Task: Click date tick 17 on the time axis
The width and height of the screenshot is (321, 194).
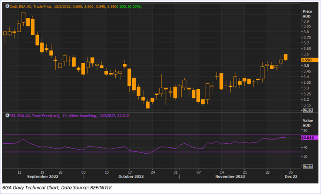Action: 129,172
